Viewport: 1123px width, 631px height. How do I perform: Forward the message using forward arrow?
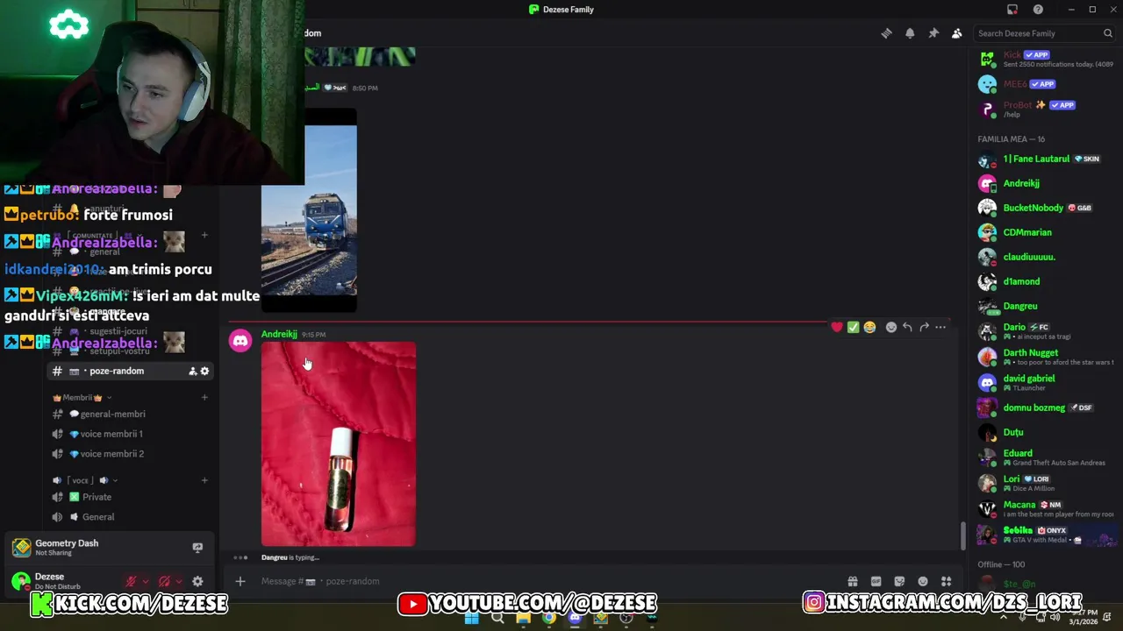click(x=924, y=327)
